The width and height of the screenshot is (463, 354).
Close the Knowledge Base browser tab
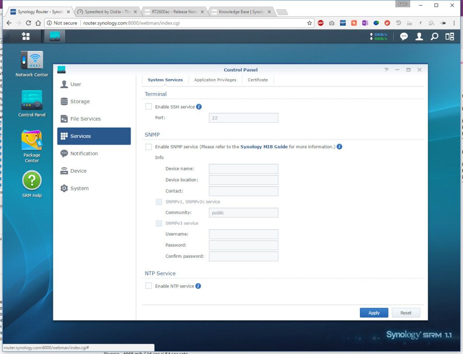[269, 12]
